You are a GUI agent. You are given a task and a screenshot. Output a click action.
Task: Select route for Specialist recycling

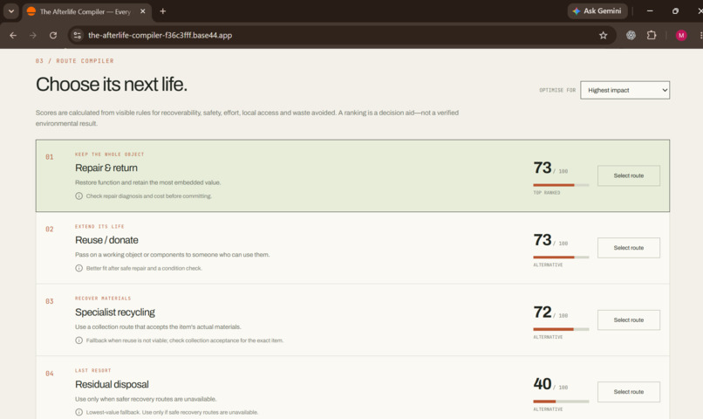pos(628,319)
